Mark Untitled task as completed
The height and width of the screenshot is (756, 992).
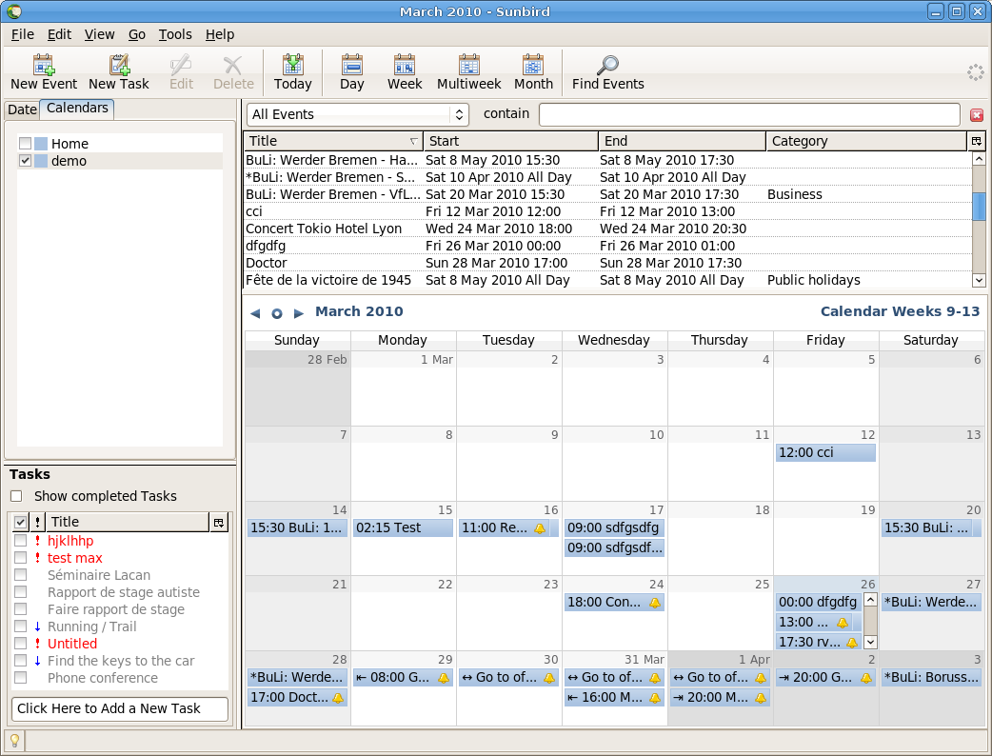[20, 643]
